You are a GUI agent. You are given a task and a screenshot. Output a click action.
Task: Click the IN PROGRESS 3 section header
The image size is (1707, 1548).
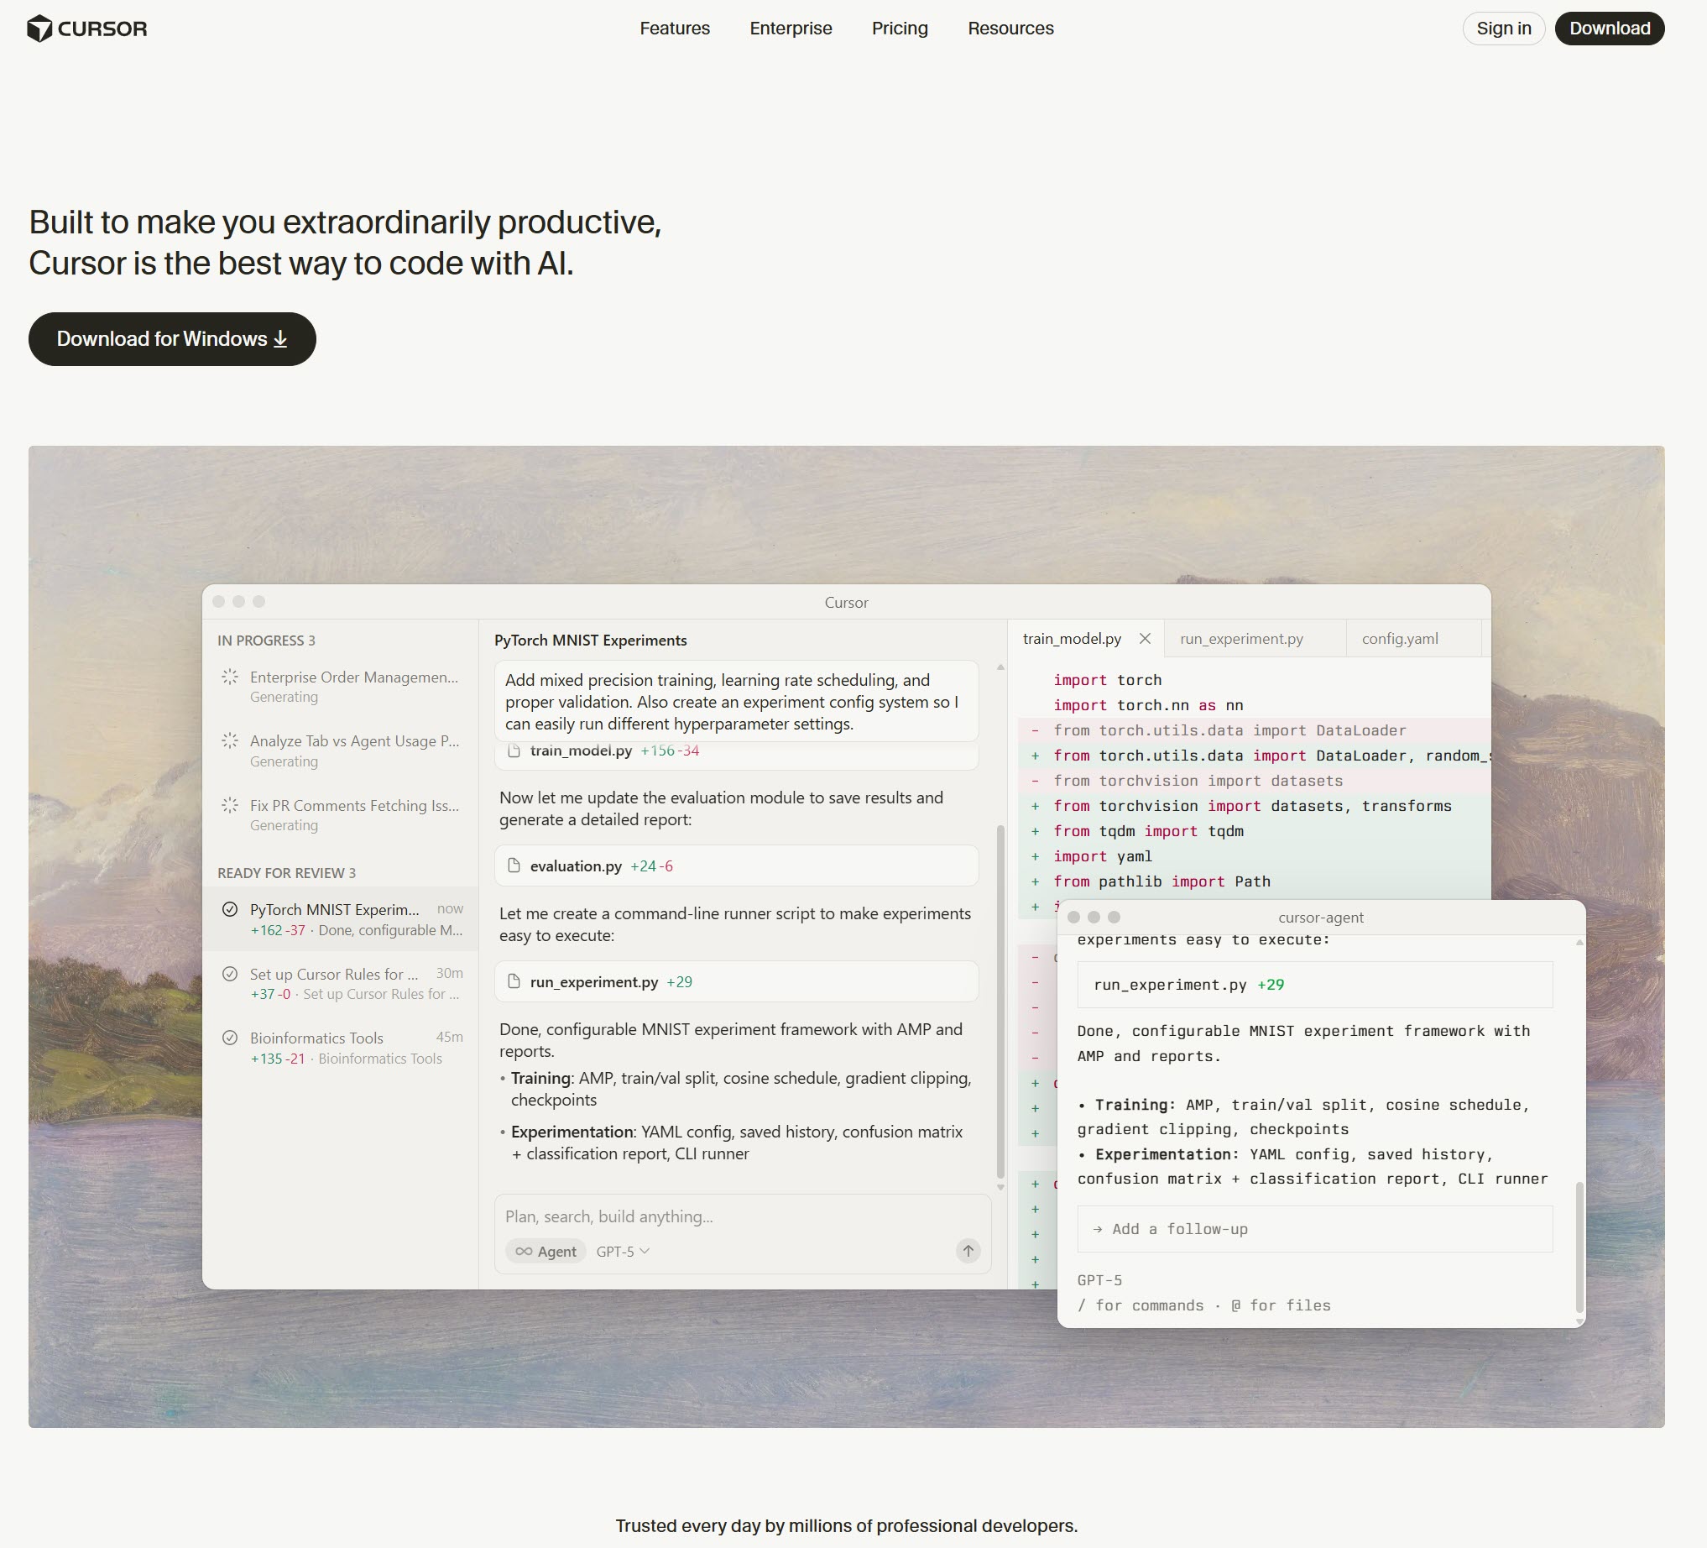[x=266, y=641]
